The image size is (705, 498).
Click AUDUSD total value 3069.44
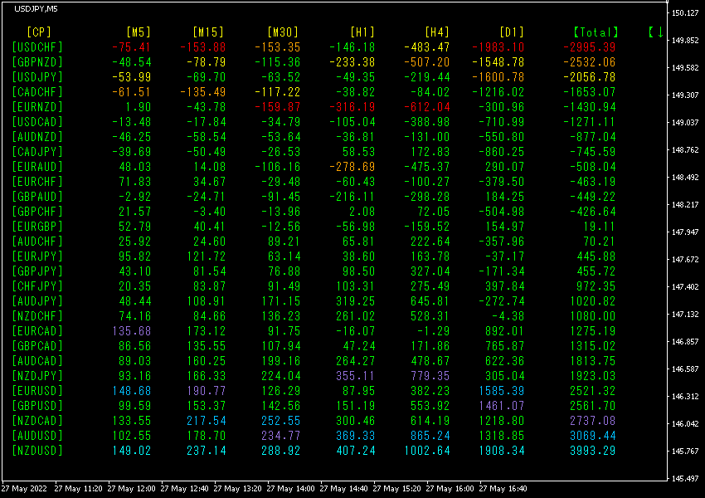click(592, 436)
